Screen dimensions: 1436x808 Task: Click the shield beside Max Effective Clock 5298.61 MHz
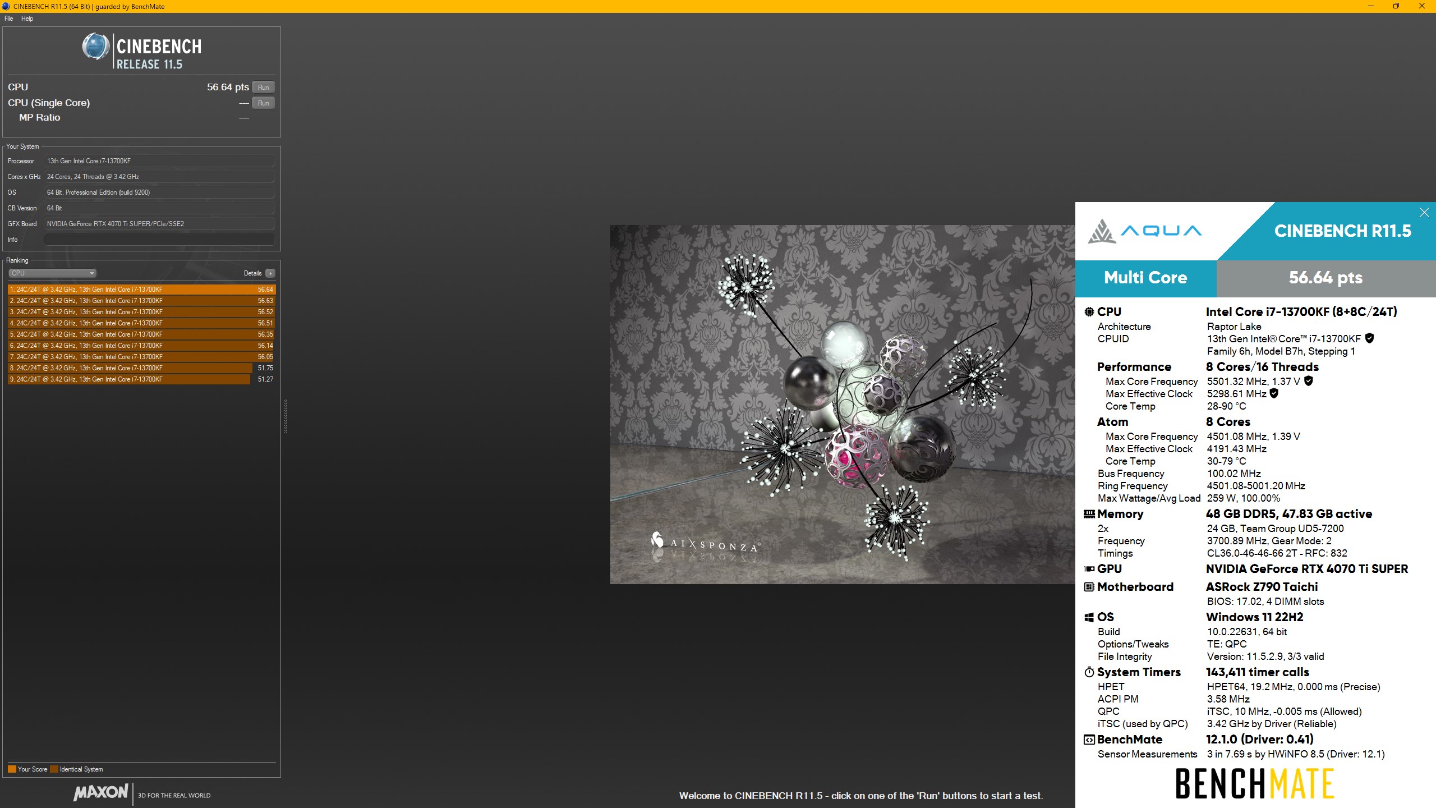(1274, 393)
